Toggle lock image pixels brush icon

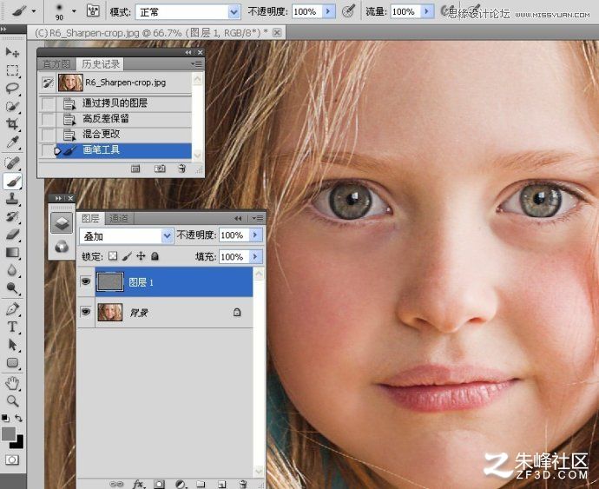pos(127,255)
